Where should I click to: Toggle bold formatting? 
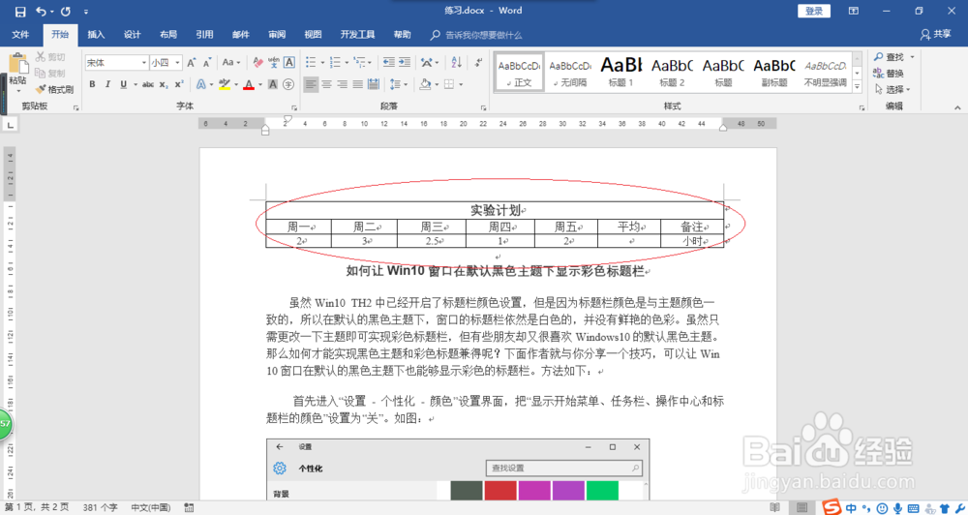pos(92,84)
